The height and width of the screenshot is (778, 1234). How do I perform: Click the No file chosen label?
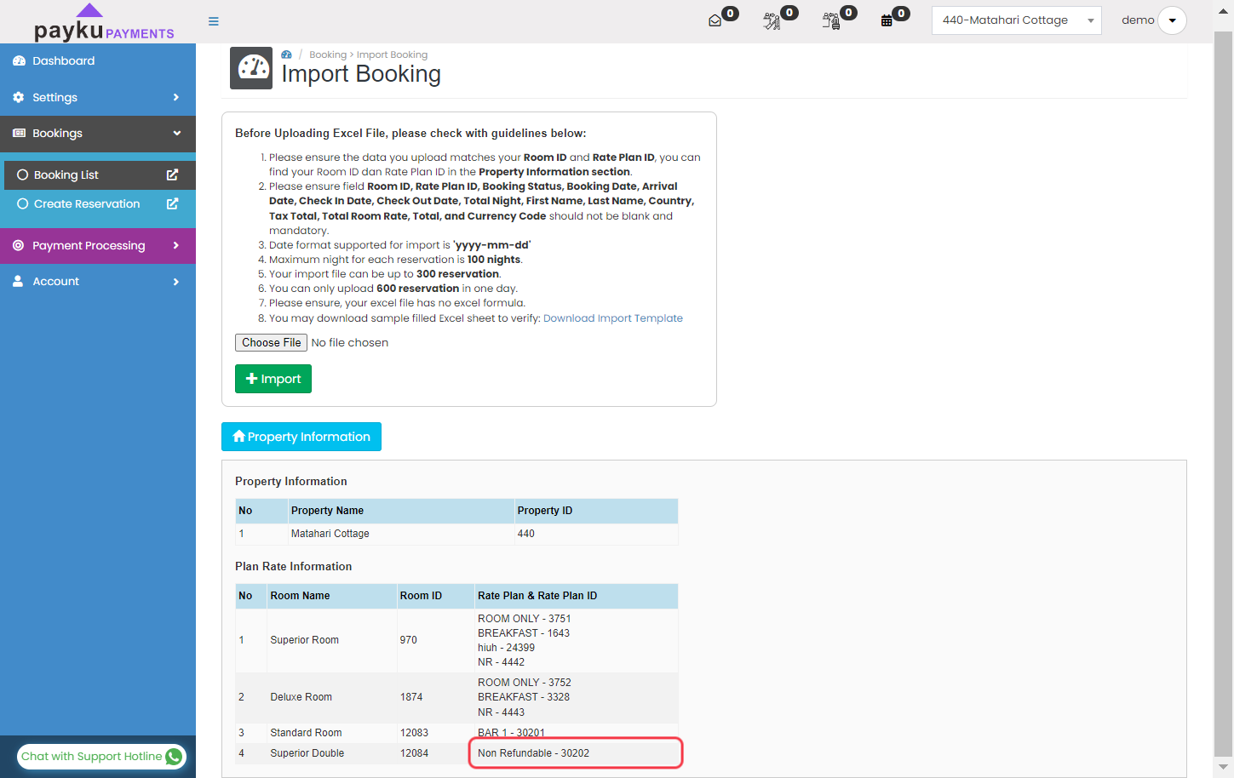click(350, 342)
